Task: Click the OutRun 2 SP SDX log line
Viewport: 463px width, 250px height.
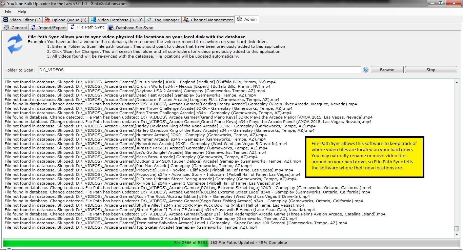Action: (153, 161)
